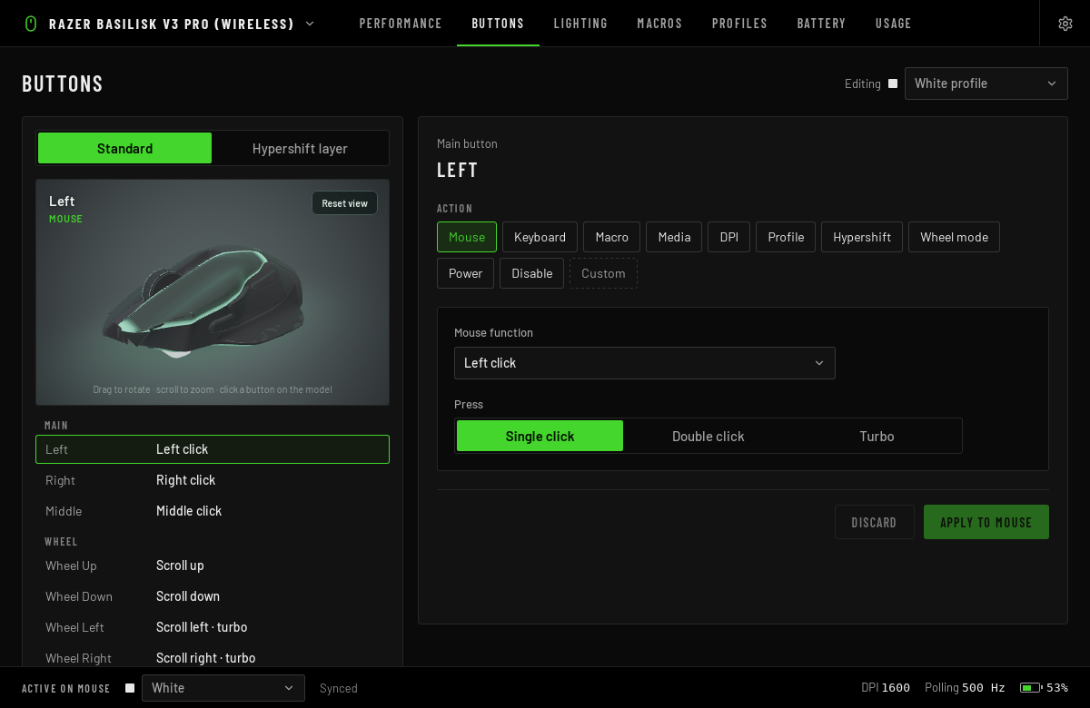Select the Middle click button row

[213, 511]
